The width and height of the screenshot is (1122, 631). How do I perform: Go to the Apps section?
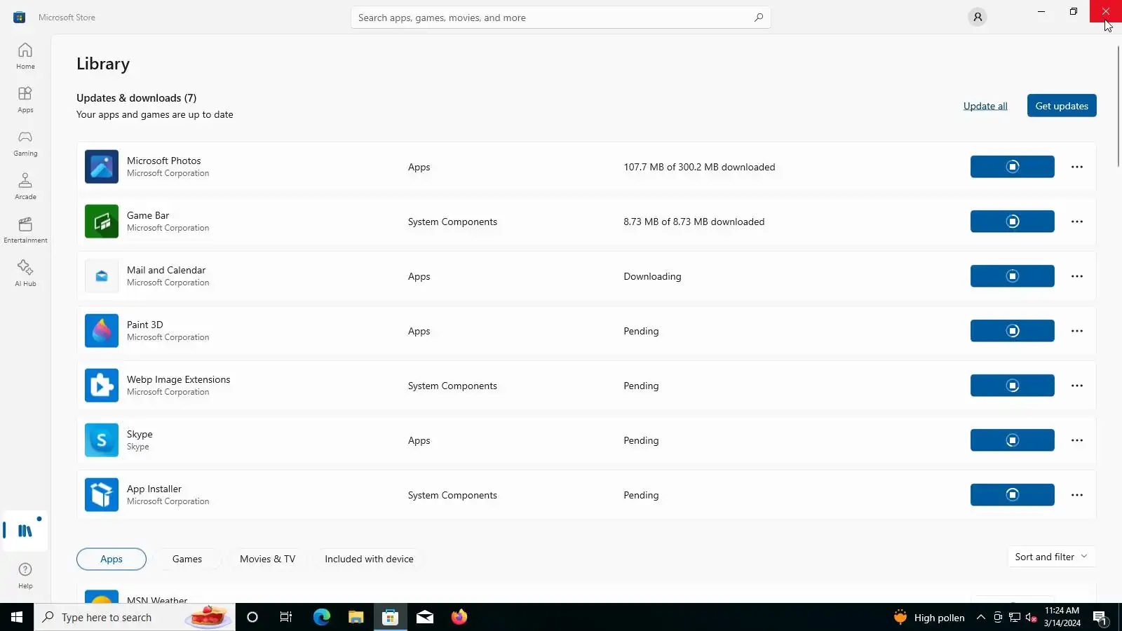coord(25,100)
